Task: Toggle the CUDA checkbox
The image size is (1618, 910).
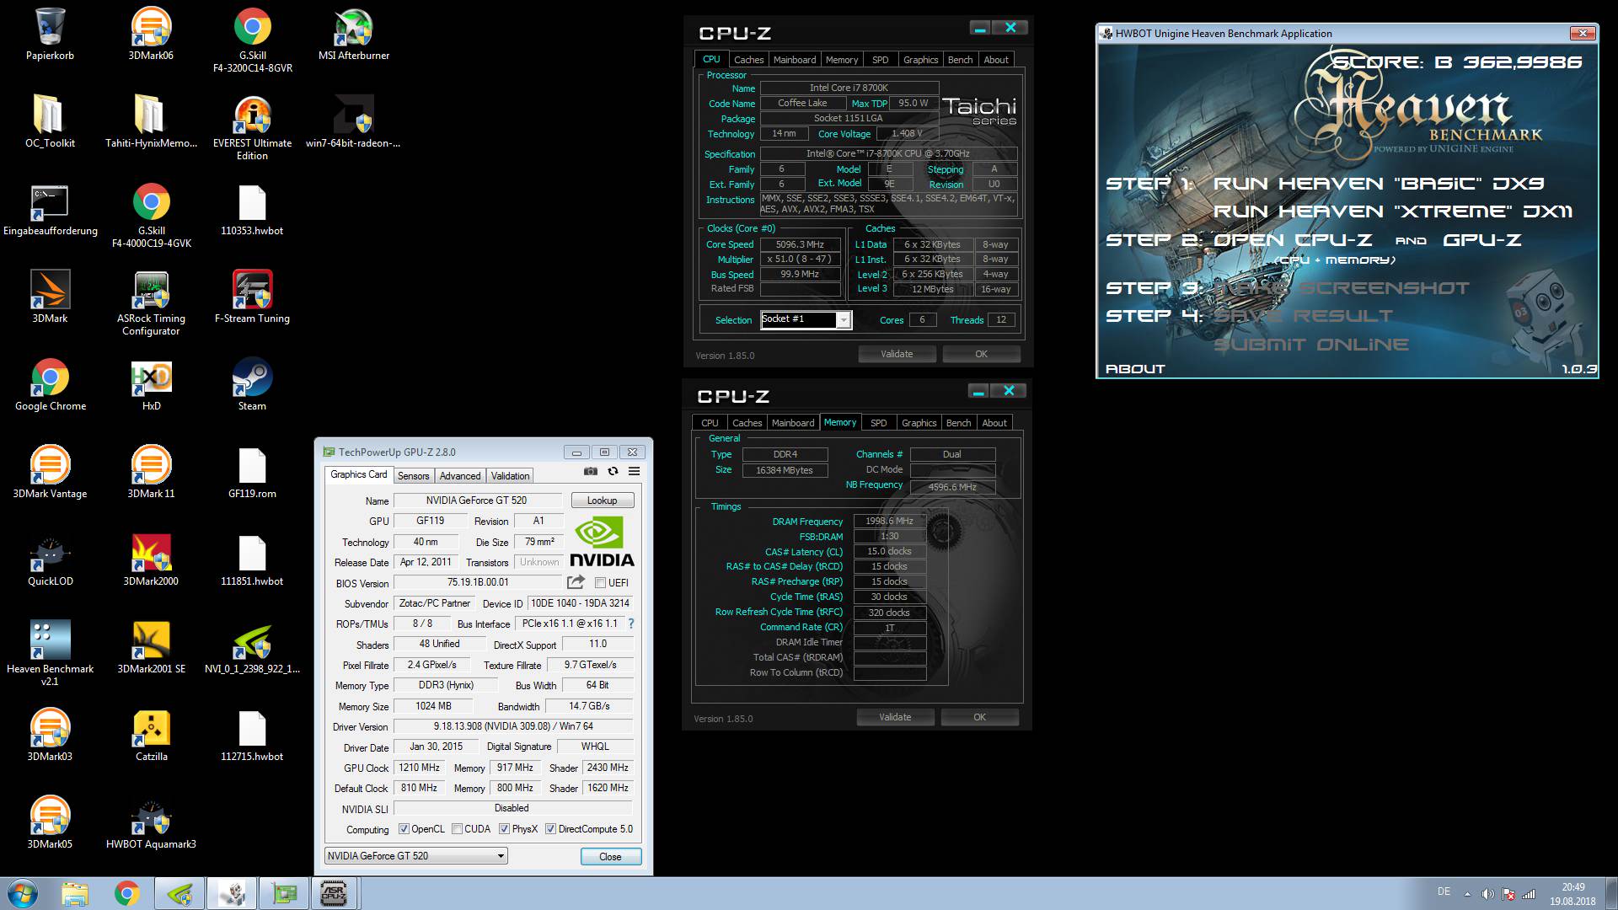Action: click(457, 829)
